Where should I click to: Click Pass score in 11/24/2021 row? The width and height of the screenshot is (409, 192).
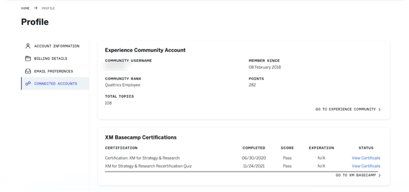287,166
